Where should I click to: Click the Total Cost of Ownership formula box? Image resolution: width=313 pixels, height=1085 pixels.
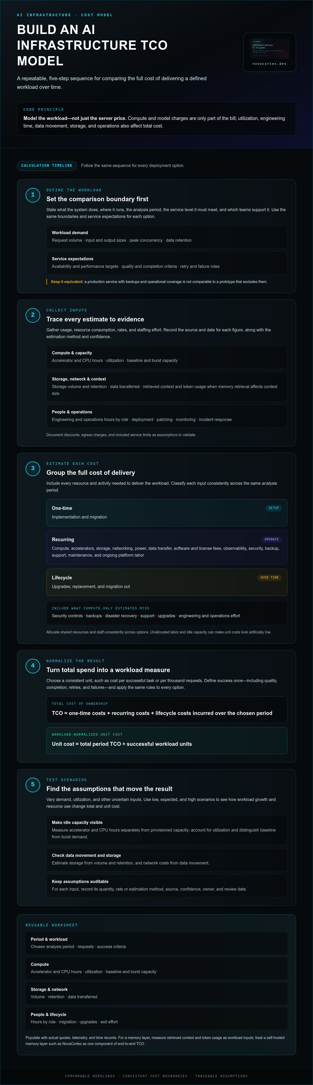click(167, 710)
